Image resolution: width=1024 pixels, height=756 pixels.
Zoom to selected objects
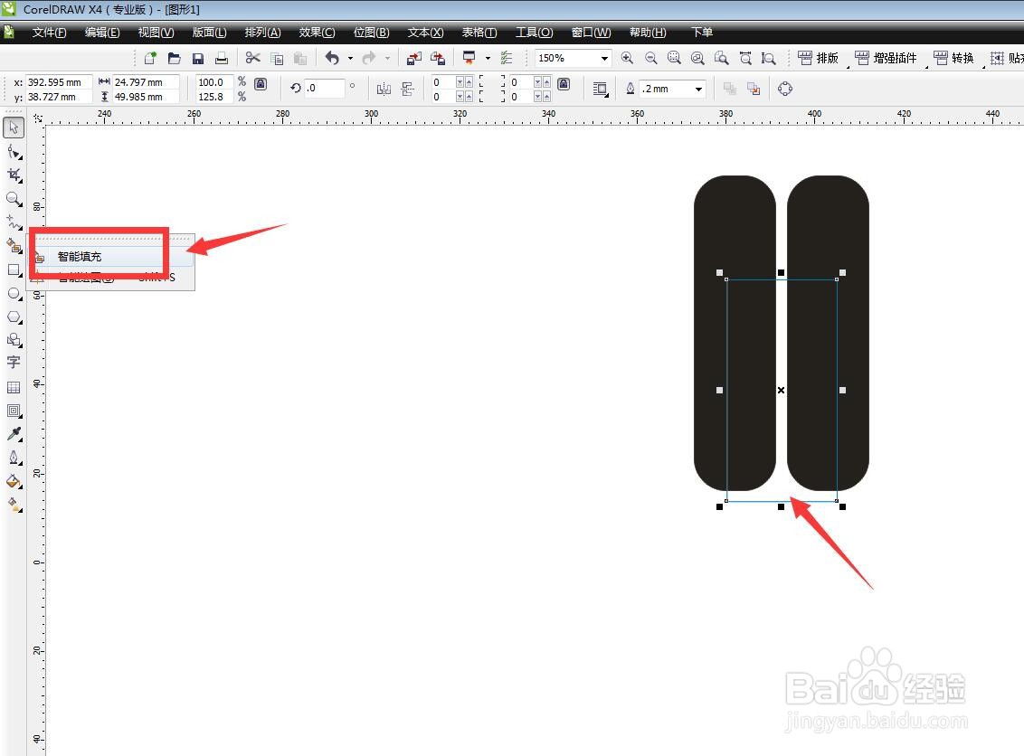tap(674, 58)
